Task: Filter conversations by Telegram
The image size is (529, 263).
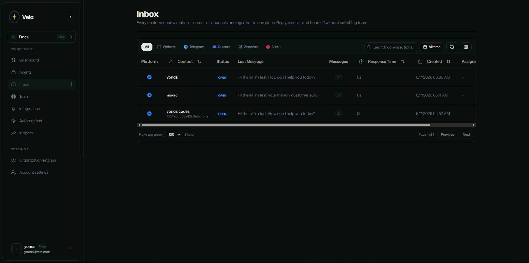Action: coord(194,47)
